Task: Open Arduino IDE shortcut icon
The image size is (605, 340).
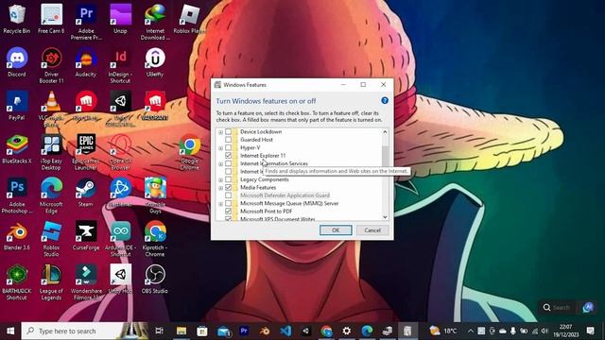Action: pos(120,239)
